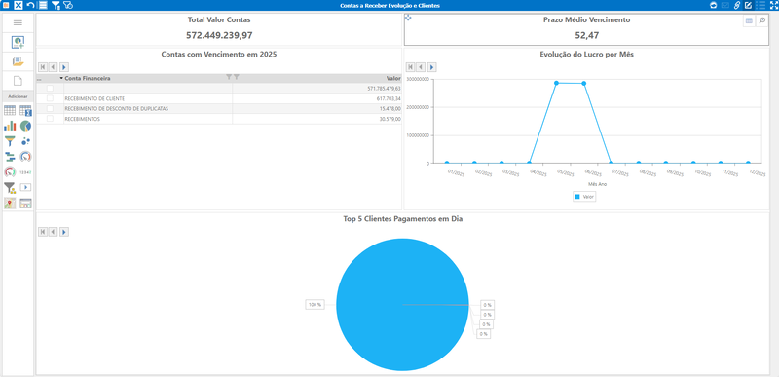The image size is (779, 377).
Task: Open the hamburger menu in the sidebar
Action: [18, 22]
